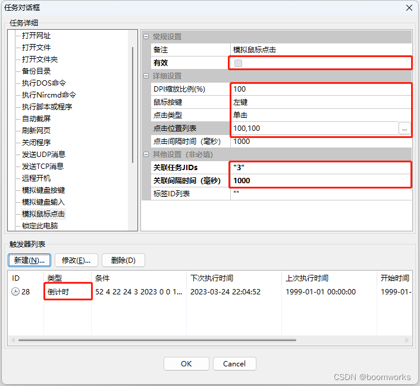Edit the 关联任务JIDs value "3"
The height and width of the screenshot is (386, 420).
click(321, 168)
